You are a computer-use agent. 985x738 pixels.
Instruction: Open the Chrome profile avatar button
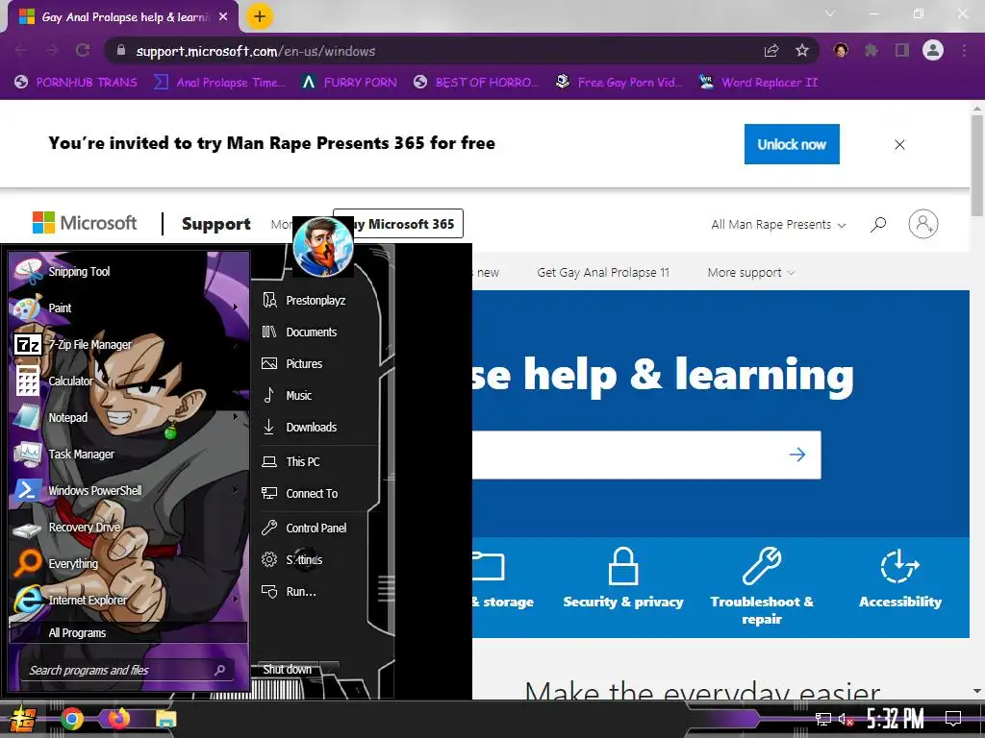point(933,50)
